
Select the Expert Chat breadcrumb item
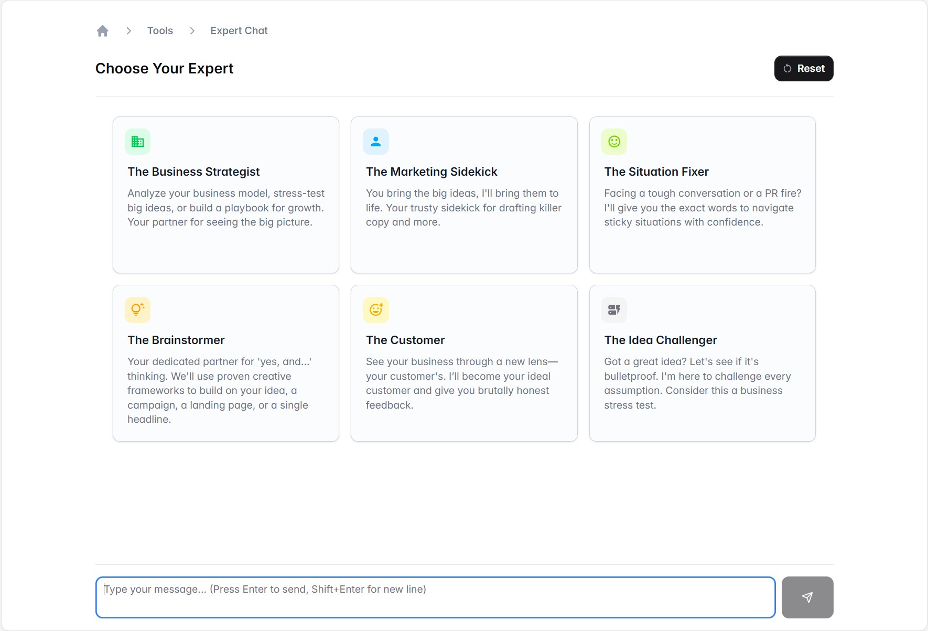[239, 30]
